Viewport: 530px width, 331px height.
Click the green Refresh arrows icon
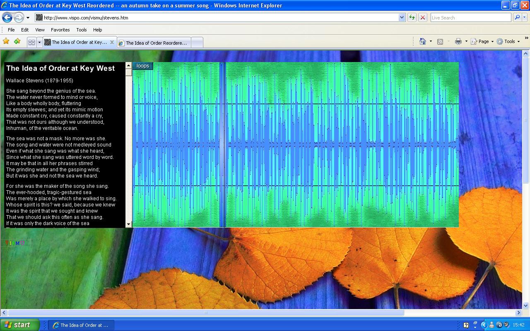point(412,18)
